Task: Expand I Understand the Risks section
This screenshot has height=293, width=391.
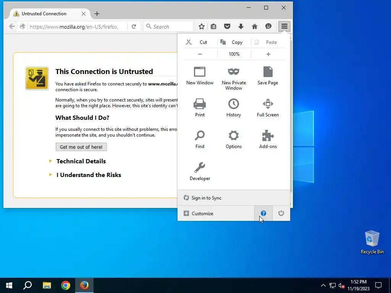Action: pyautogui.click(x=89, y=175)
